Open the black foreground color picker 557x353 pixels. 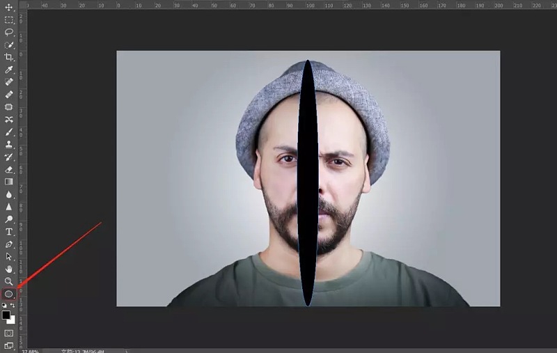(6, 315)
